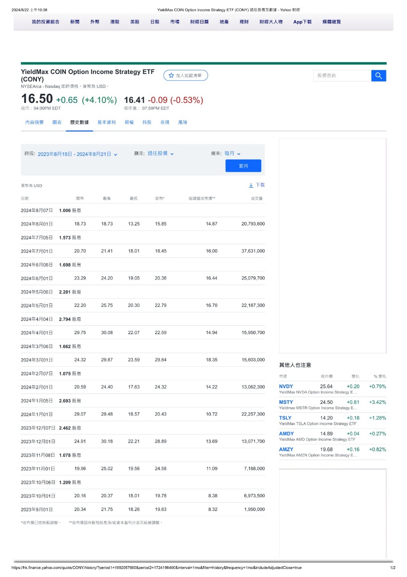This screenshot has height=577, width=407.
Task: Click the MSTY ticker link
Action: click(286, 402)
